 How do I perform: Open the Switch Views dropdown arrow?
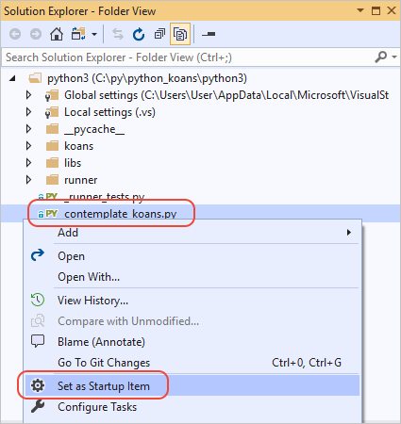[x=94, y=34]
